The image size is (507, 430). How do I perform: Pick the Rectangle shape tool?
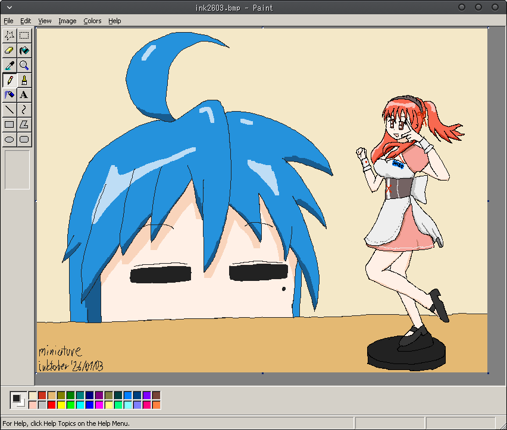[10, 125]
